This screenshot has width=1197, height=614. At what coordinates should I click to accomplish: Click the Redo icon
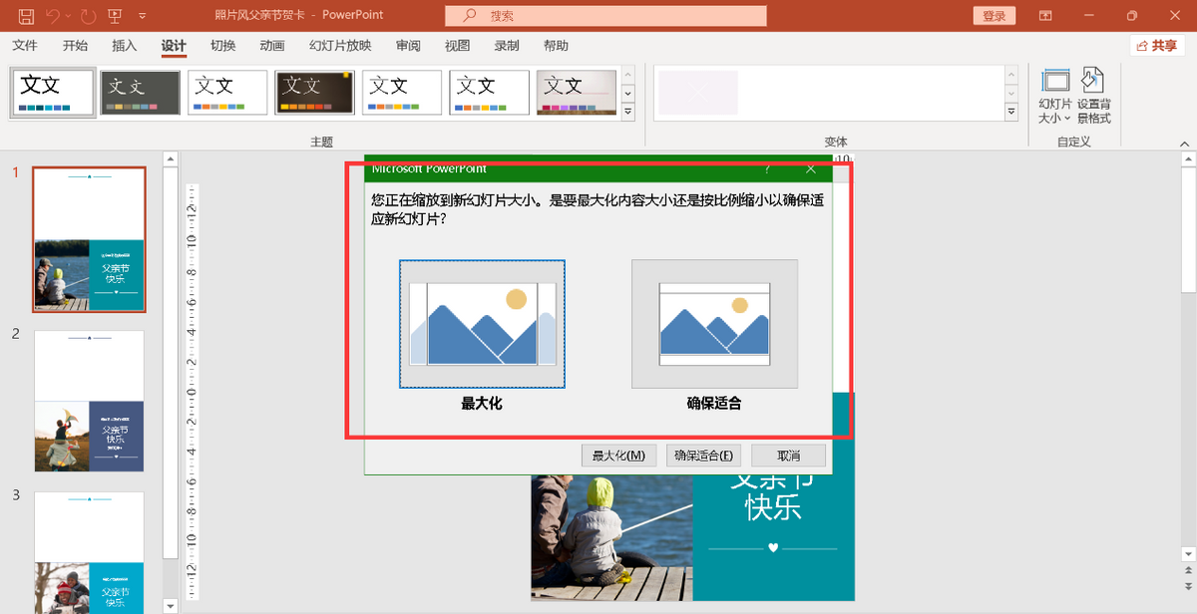(x=87, y=15)
